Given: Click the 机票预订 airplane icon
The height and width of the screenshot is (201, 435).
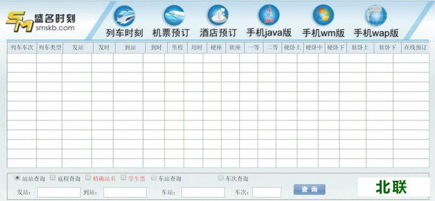Looking at the screenshot, I should point(174,15).
